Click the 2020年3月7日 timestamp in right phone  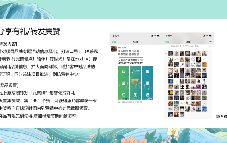pyautogui.click(x=182, y=46)
